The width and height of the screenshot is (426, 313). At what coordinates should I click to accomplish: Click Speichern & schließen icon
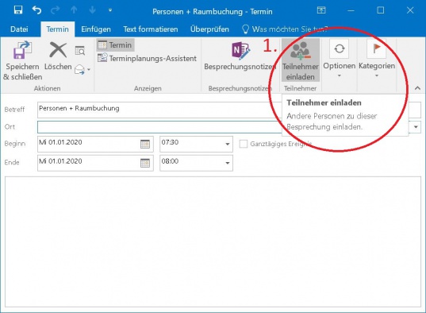22,50
